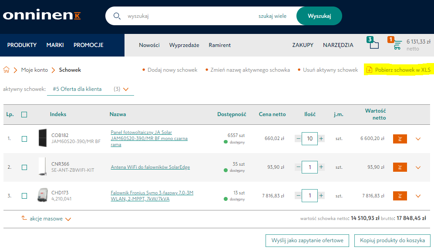The height and width of the screenshot is (250, 434).
Task: Click Wyślij jako zapytanie ofertowe button
Action: [307, 240]
